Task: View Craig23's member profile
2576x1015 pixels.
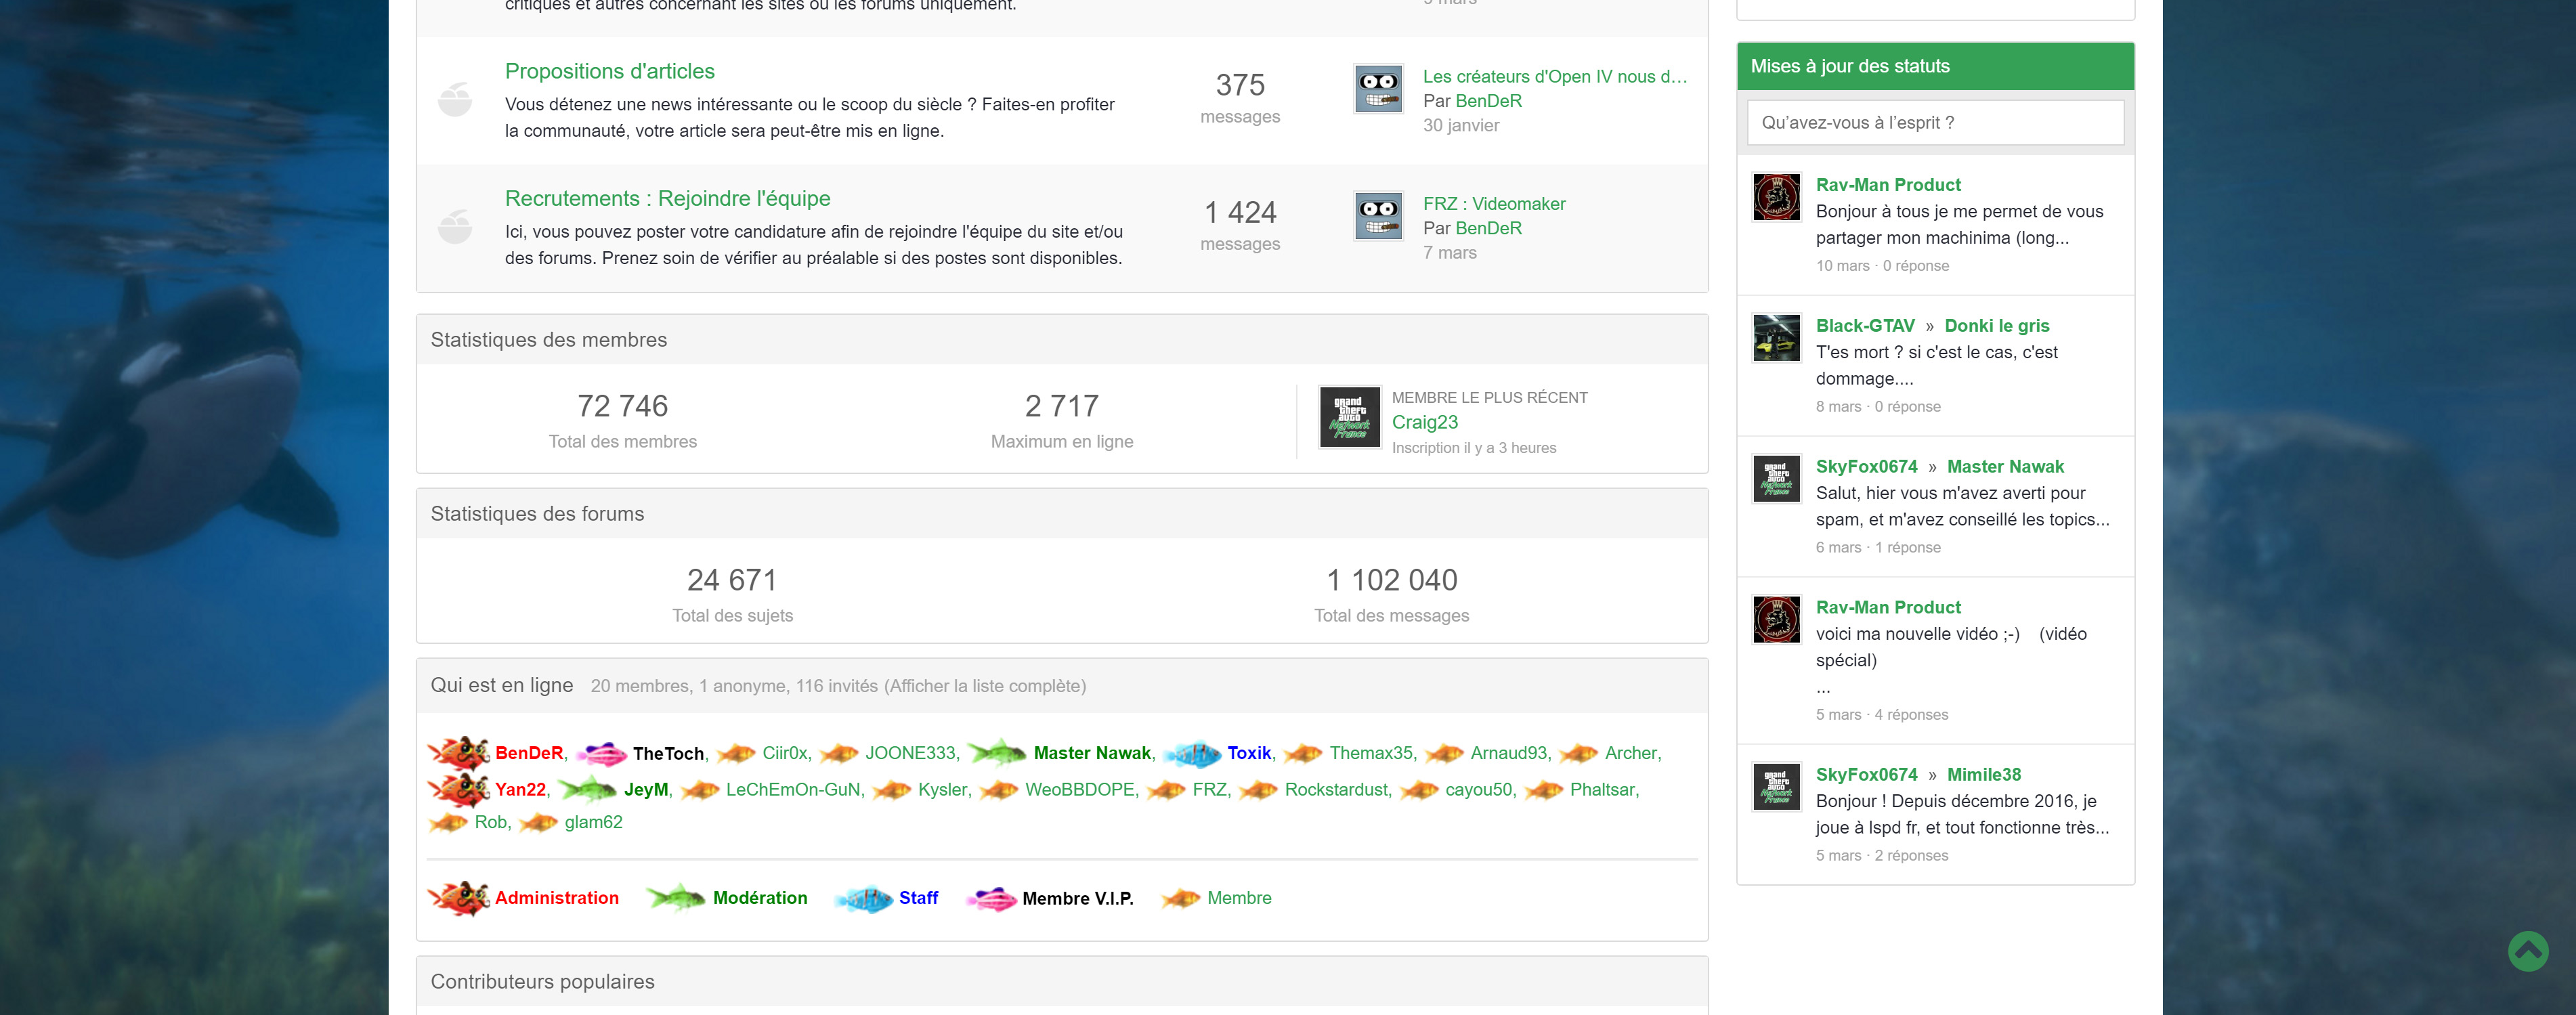Action: (1424, 422)
